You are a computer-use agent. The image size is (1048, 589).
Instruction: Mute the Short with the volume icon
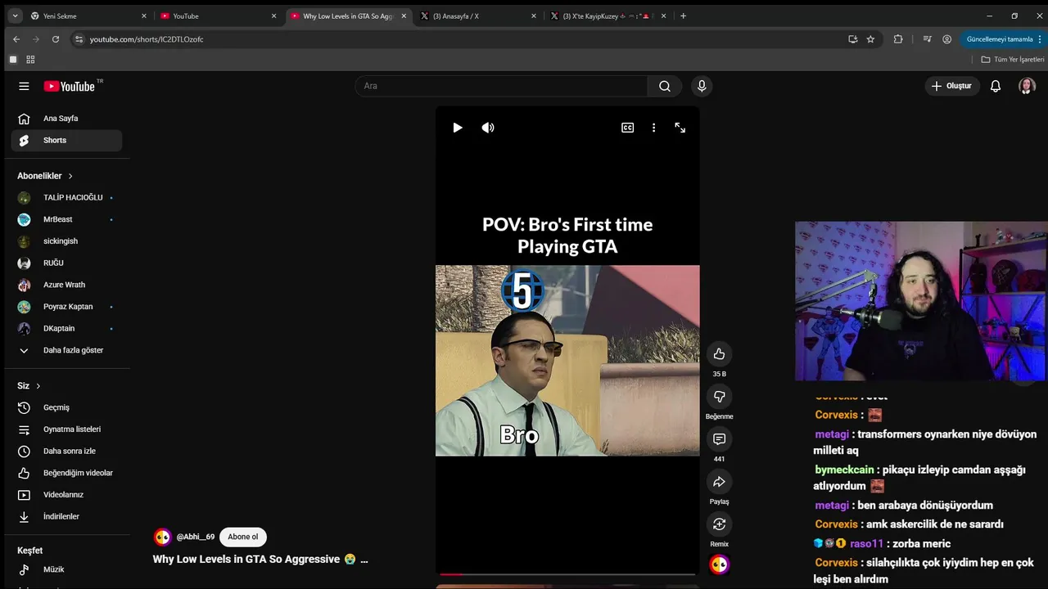[488, 128]
